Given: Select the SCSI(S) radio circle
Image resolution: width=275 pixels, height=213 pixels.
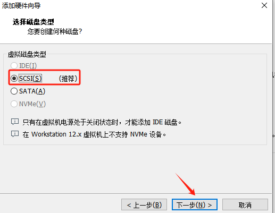Looking at the screenshot, I should pyautogui.click(x=14, y=78).
